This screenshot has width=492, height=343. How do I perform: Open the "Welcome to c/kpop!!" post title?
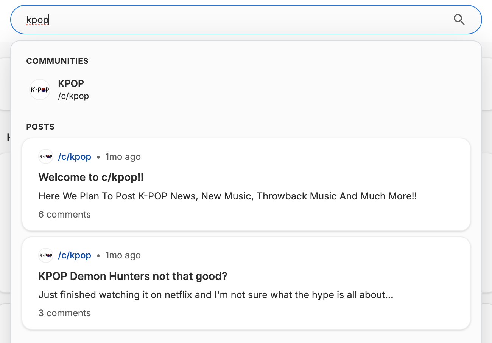coord(91,177)
